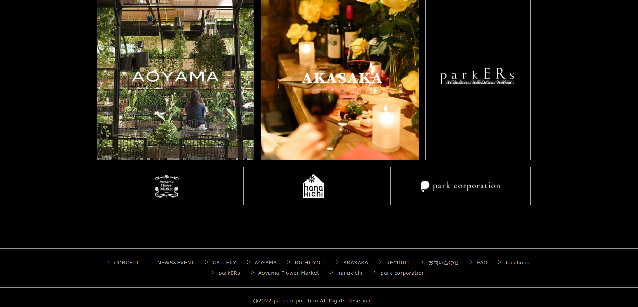Select AKASAKA in the footer navigation
The height and width of the screenshot is (307, 638).
[x=356, y=263]
